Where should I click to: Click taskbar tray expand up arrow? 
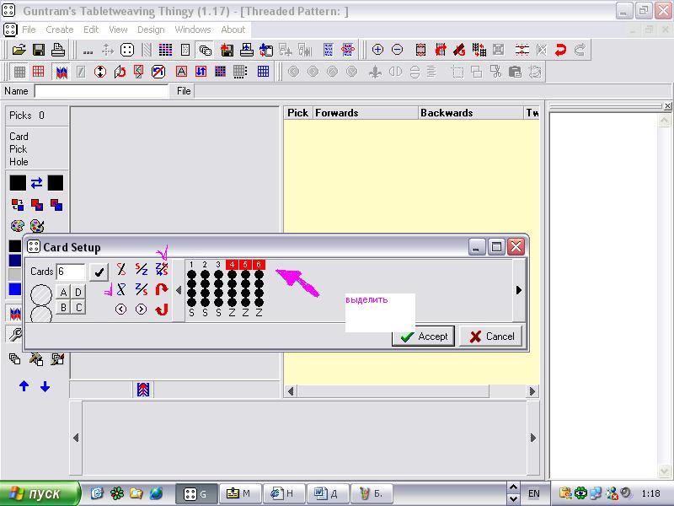[513, 487]
